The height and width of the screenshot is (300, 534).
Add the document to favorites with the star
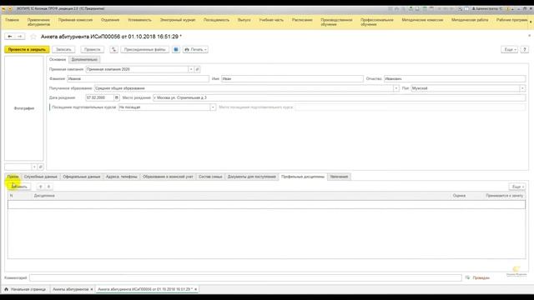33,37
